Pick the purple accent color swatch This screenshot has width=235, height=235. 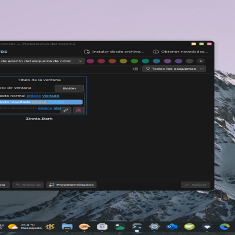[167, 61]
